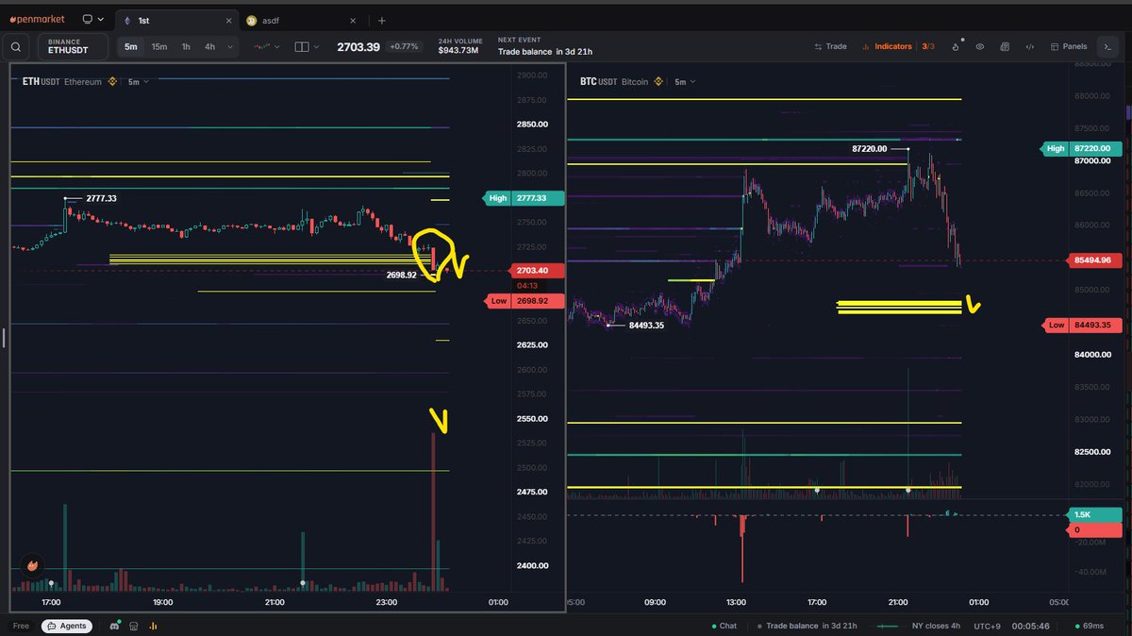This screenshot has width=1132, height=636.
Task: Click the ETH High 2777.33 price tag
Action: click(x=523, y=198)
